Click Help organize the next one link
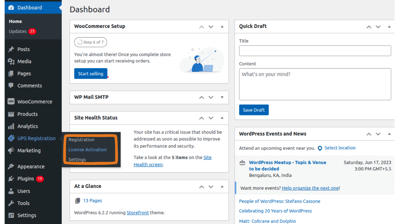 coord(310,188)
